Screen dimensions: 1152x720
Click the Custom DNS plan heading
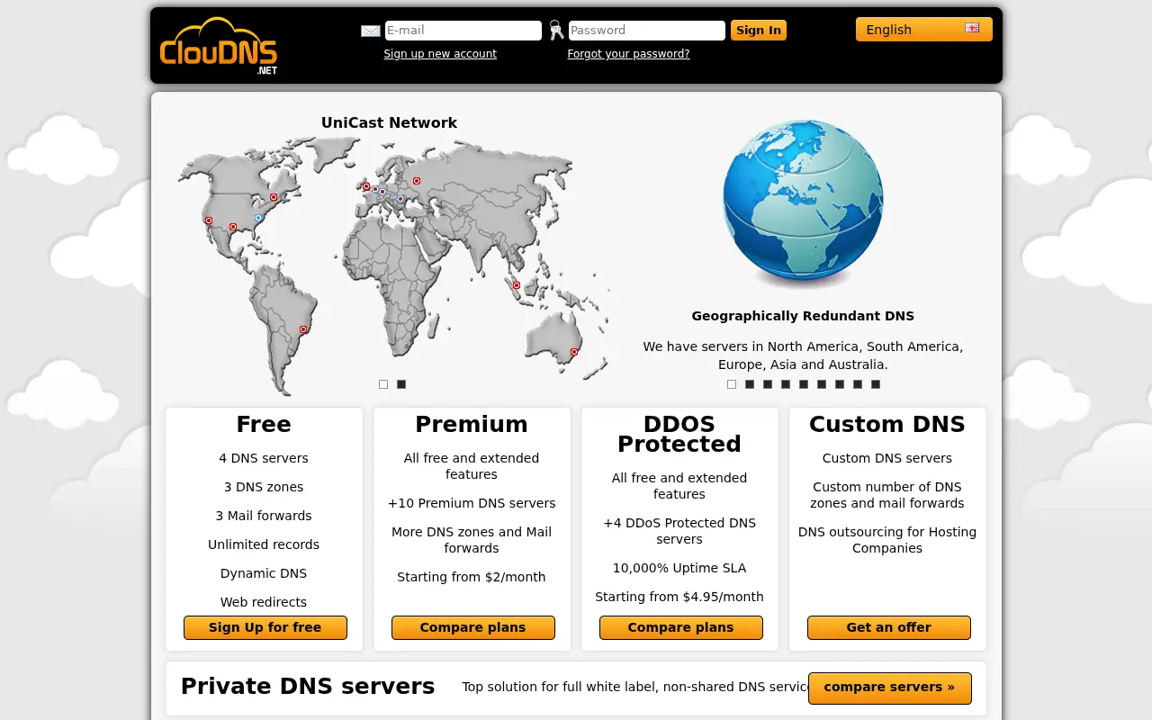(887, 424)
